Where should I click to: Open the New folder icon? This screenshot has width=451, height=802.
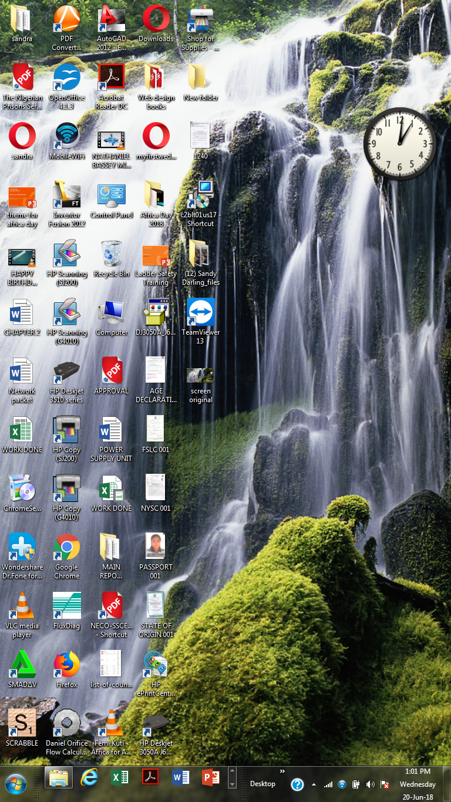200,77
